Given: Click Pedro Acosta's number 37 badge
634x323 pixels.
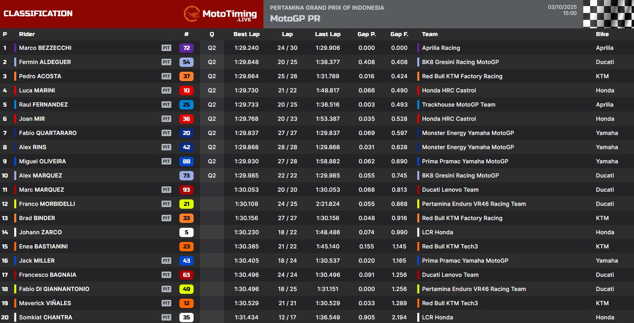Looking at the screenshot, I should click(x=186, y=76).
